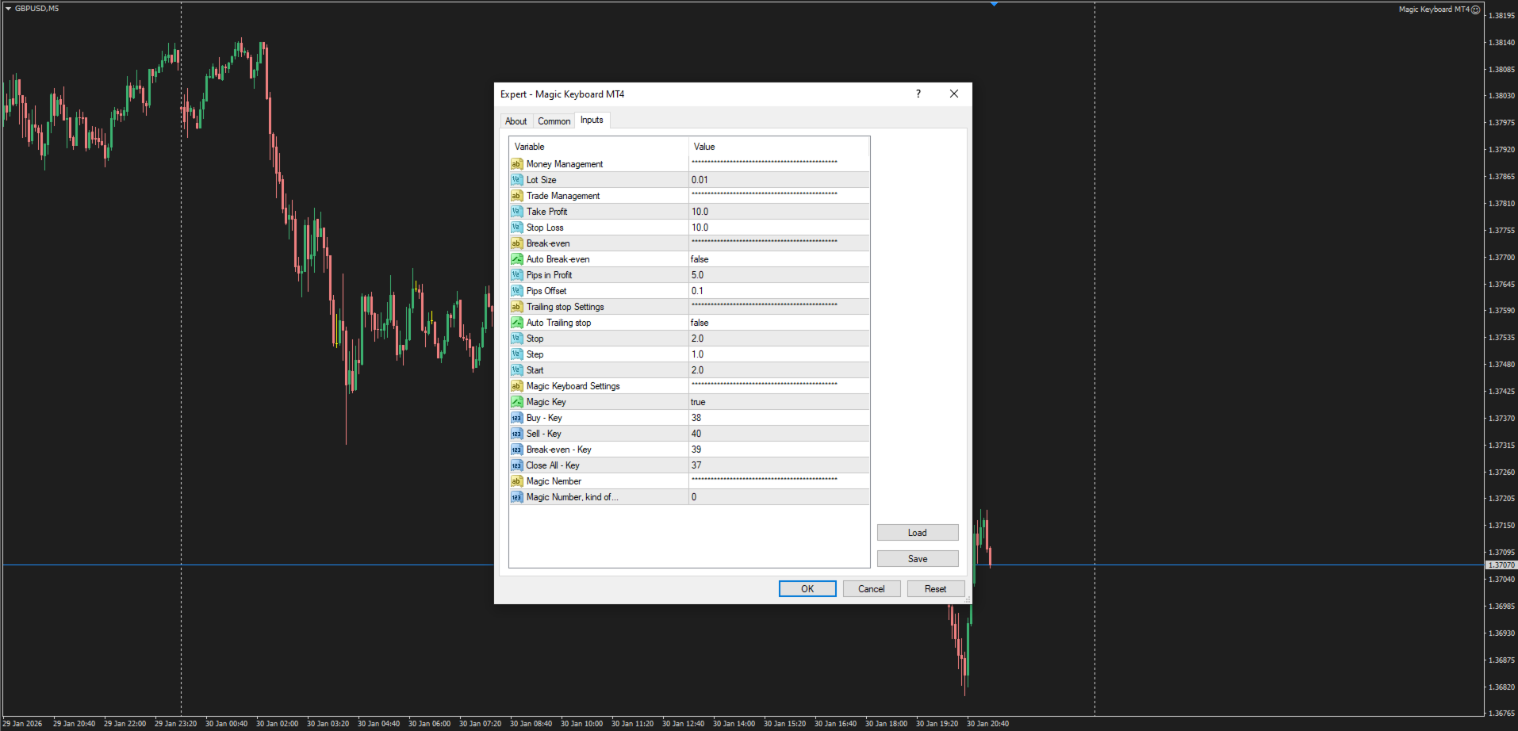Click the string icon beside the Break-even header
This screenshot has height=731, width=1518.
516,243
